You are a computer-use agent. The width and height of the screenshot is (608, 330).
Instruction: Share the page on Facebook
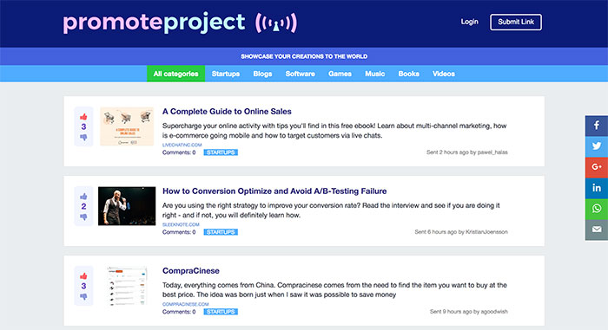coord(597,126)
